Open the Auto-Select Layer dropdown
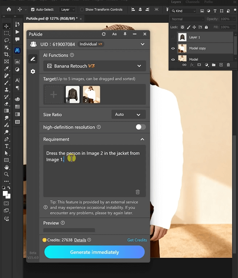This screenshot has width=238, height=278. point(67,10)
